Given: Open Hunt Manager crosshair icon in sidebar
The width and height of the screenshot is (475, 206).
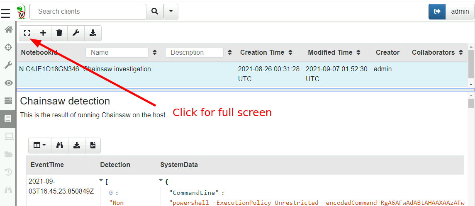Looking at the screenshot, I should click(x=8, y=47).
